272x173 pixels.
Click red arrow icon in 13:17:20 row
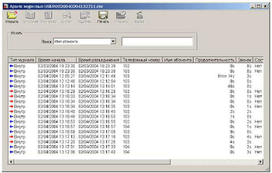pyautogui.click(x=11, y=142)
